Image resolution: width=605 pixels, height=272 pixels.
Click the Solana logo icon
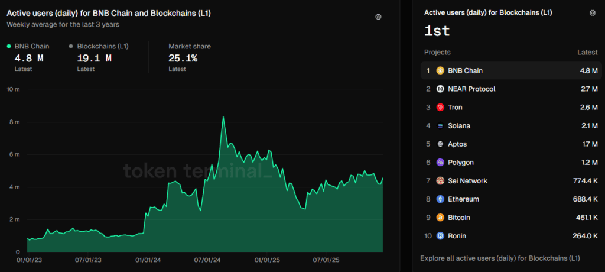pos(440,126)
